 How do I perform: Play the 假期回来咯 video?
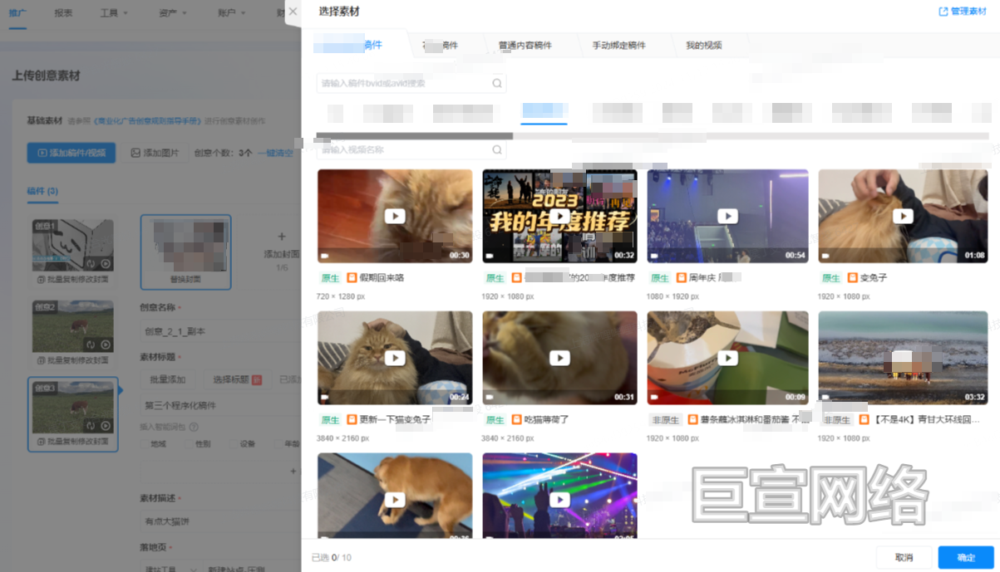coord(395,216)
